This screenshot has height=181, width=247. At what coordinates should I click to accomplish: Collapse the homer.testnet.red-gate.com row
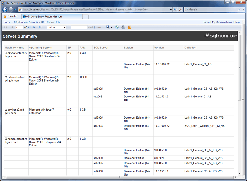pos(6,139)
